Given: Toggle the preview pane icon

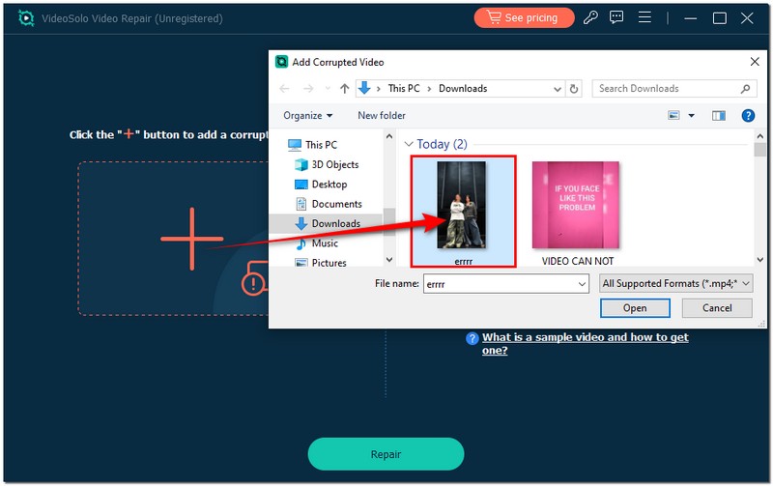Looking at the screenshot, I should coord(718,115).
